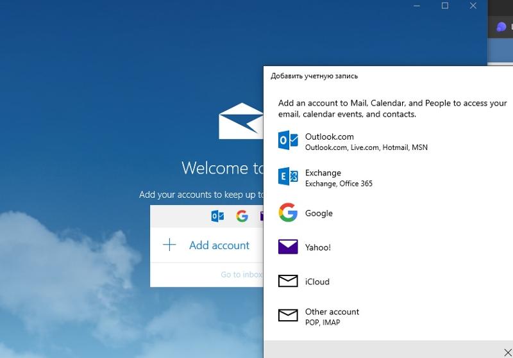Image resolution: width=513 pixels, height=358 pixels.
Task: Maximize the Mail window
Action: point(444,6)
